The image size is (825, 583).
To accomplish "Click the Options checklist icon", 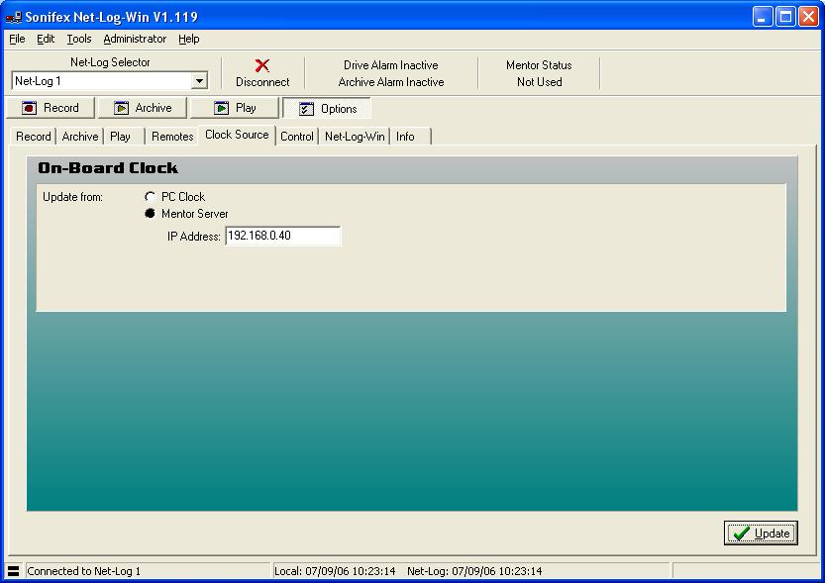I will pyautogui.click(x=306, y=109).
